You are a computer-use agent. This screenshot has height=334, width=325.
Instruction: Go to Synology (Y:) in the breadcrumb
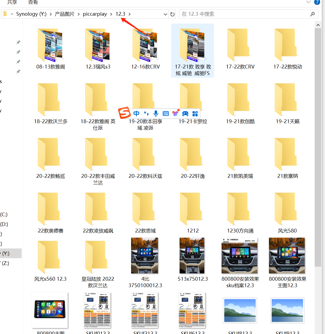[x=31, y=14]
